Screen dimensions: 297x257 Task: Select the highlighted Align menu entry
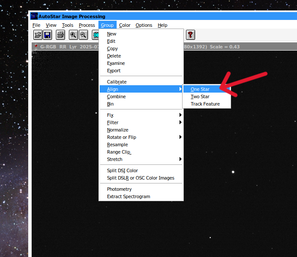[x=141, y=89]
